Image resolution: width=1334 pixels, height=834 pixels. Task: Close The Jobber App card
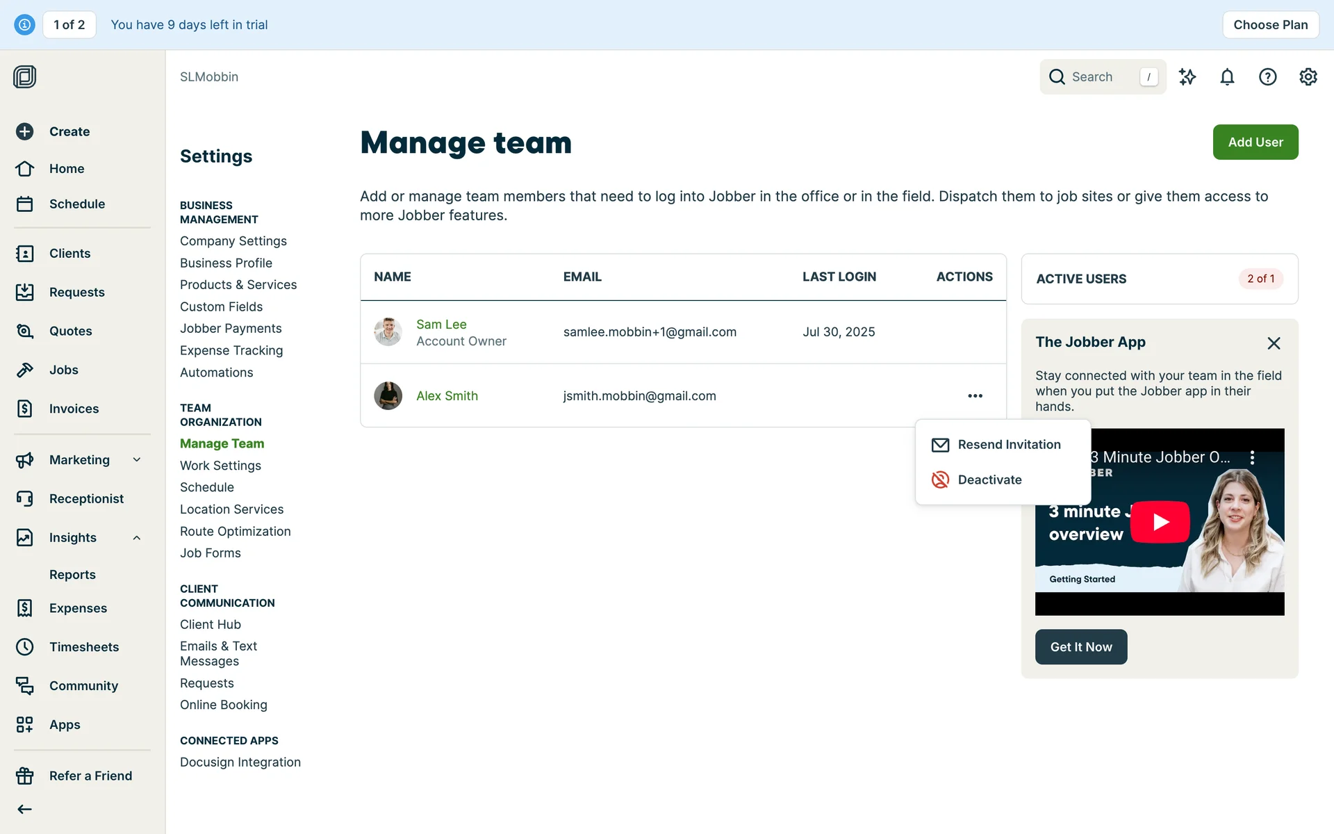point(1273,343)
